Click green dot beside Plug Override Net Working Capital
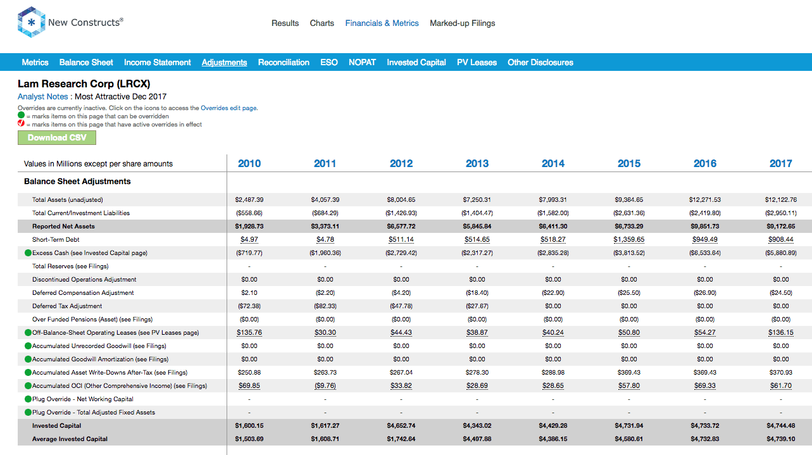Viewport: 812px width, 455px height. point(28,399)
